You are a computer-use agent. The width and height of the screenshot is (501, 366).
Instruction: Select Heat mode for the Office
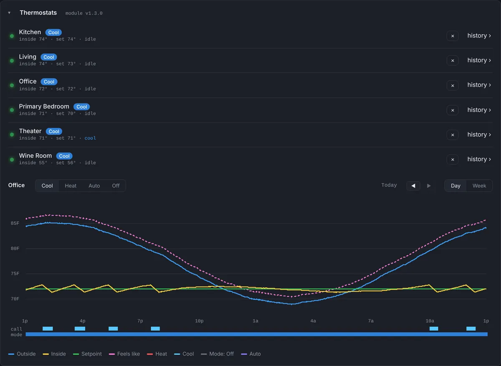pyautogui.click(x=71, y=186)
